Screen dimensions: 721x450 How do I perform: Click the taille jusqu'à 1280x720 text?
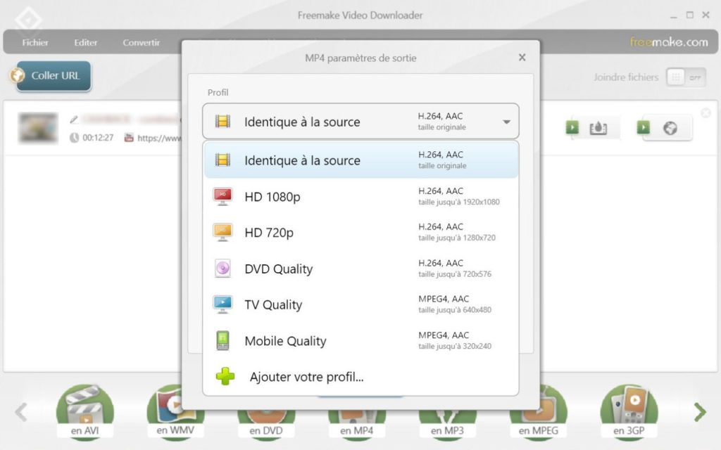(x=456, y=238)
